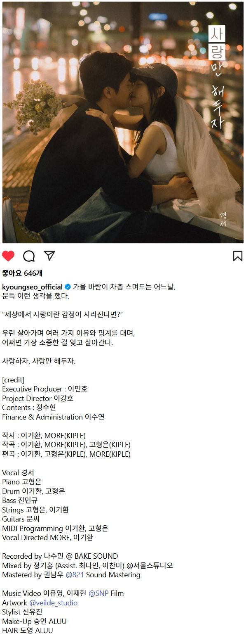Click the 경서 signature on the cover

pyautogui.click(x=224, y=218)
